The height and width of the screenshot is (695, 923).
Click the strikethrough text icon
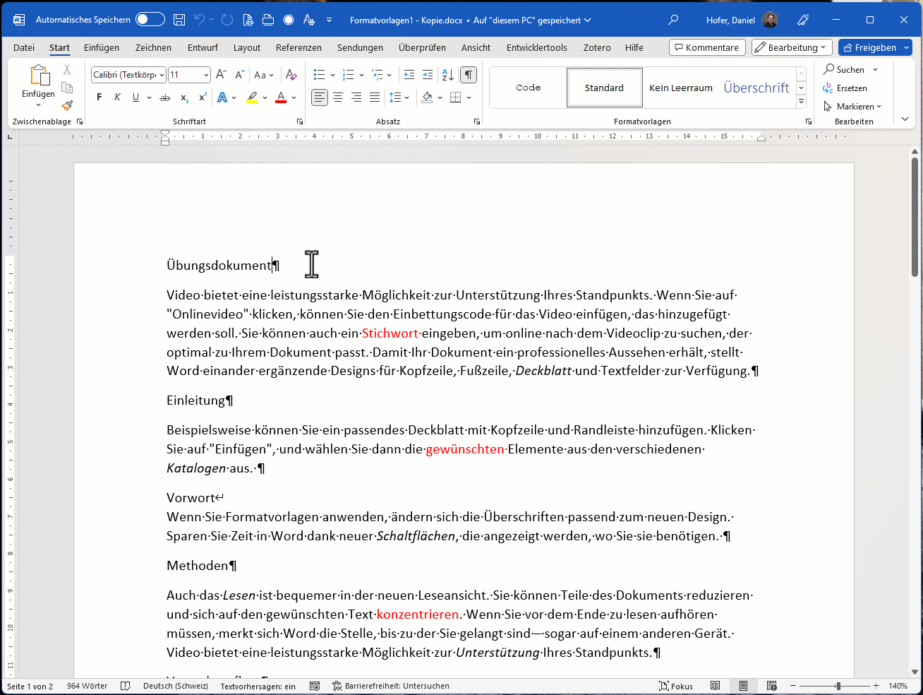click(165, 97)
